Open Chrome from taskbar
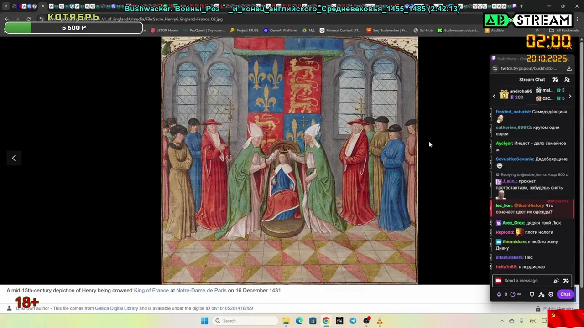The image size is (584, 328). click(x=326, y=321)
